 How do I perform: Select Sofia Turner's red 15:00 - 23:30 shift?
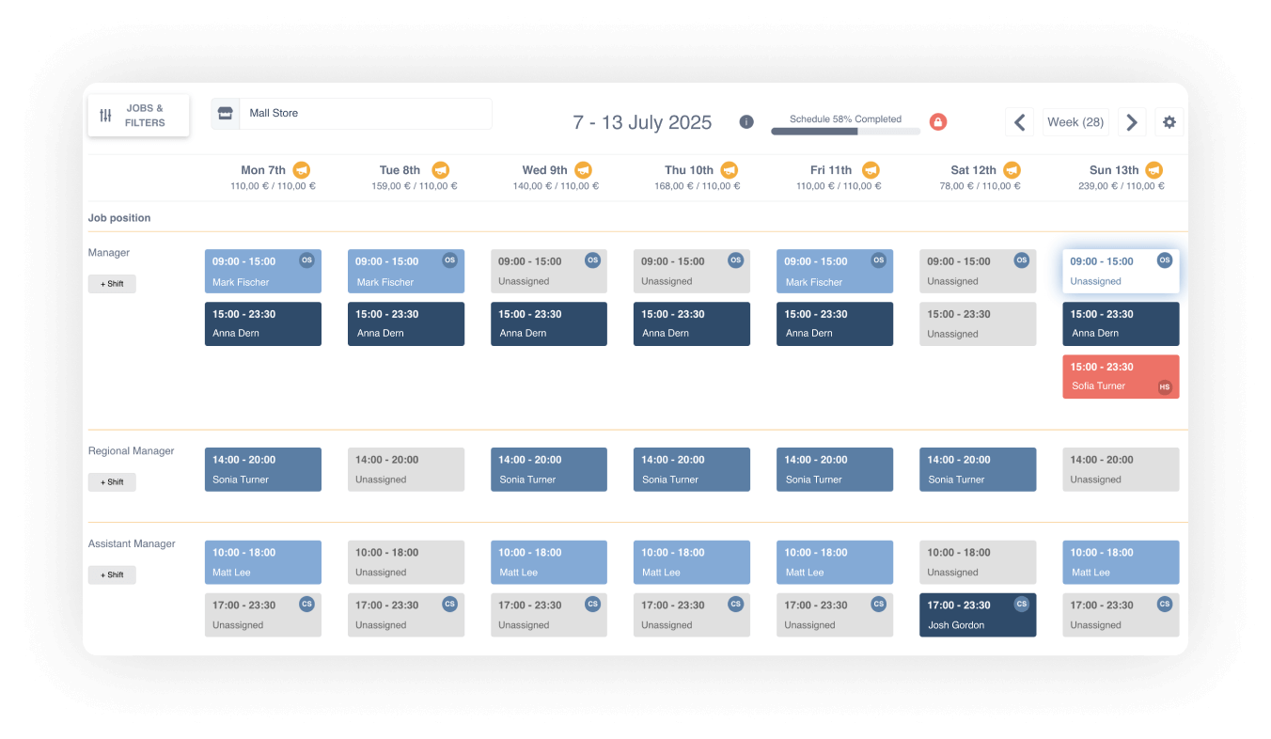[1121, 376]
